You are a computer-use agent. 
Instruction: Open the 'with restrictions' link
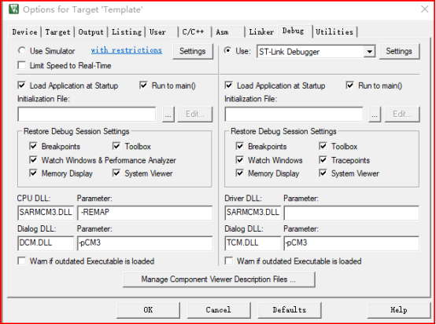click(x=127, y=50)
